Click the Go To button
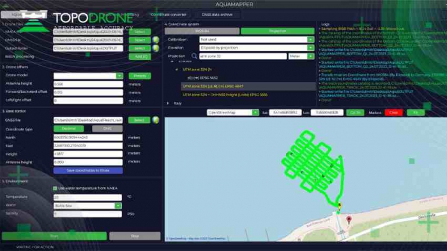 [355, 113]
